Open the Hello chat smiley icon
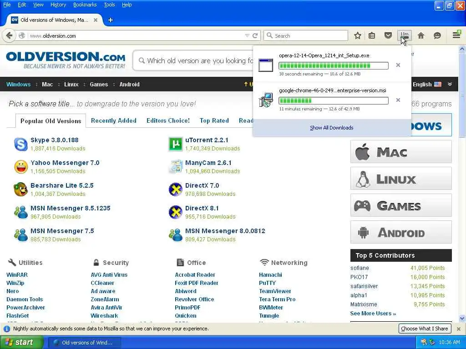 (x=437, y=35)
